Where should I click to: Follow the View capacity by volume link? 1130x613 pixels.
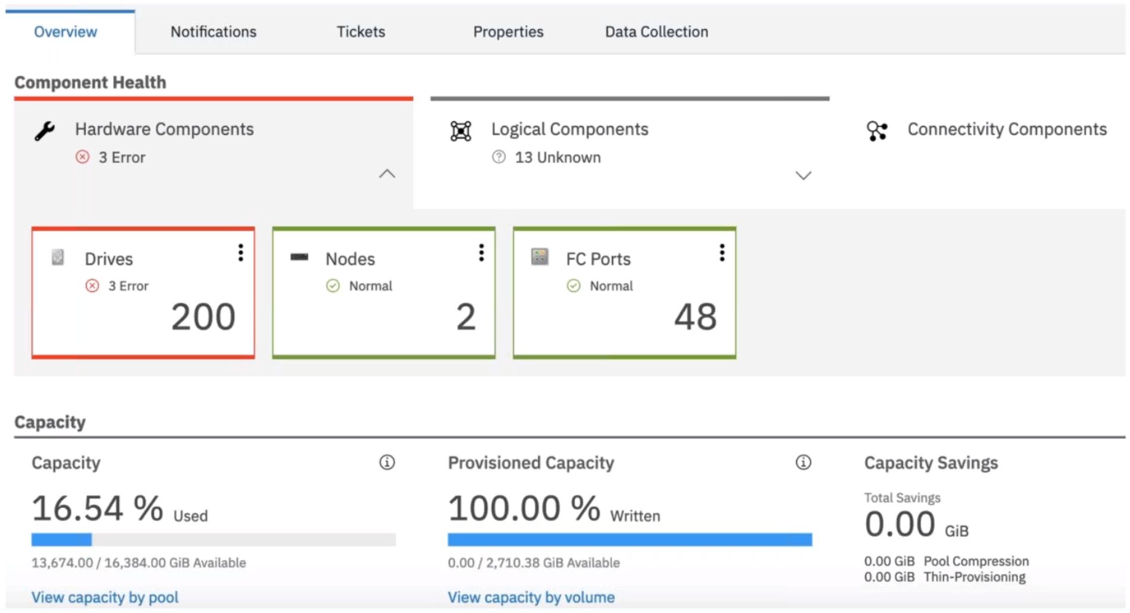point(531,597)
